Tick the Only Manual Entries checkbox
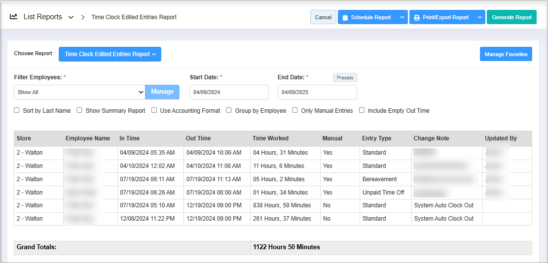 (295, 110)
